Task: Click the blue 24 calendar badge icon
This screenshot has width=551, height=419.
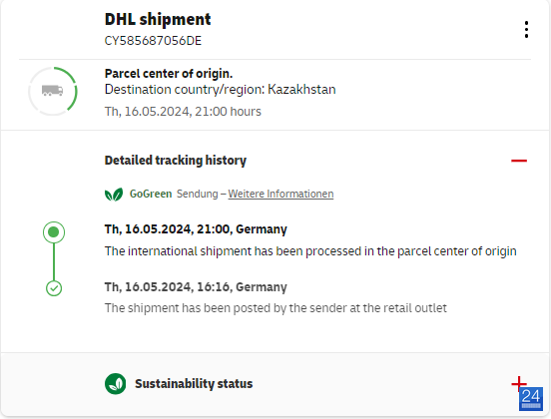Action: pos(531,399)
